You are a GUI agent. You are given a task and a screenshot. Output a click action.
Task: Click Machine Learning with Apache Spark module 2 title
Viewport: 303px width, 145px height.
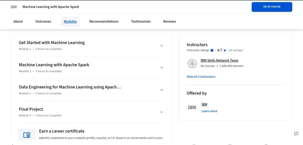[54, 65]
